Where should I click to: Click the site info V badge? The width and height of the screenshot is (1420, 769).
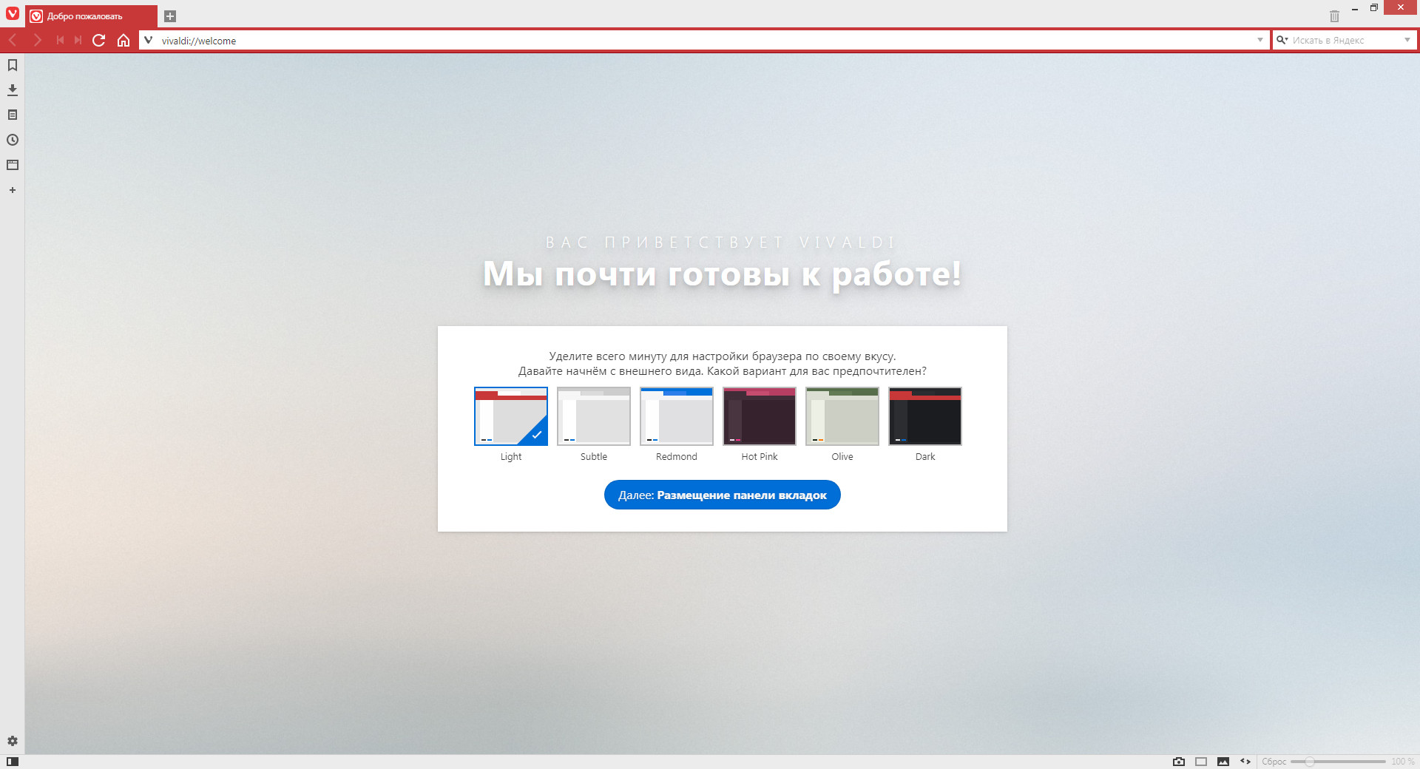pos(148,40)
